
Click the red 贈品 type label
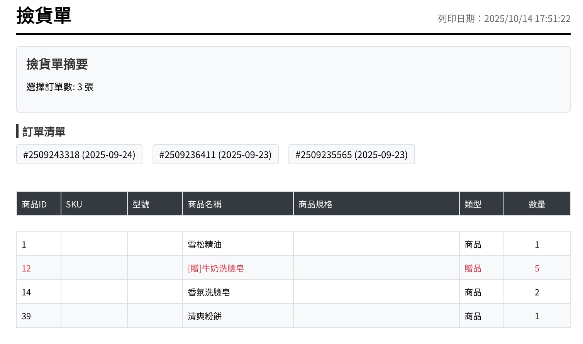click(473, 268)
